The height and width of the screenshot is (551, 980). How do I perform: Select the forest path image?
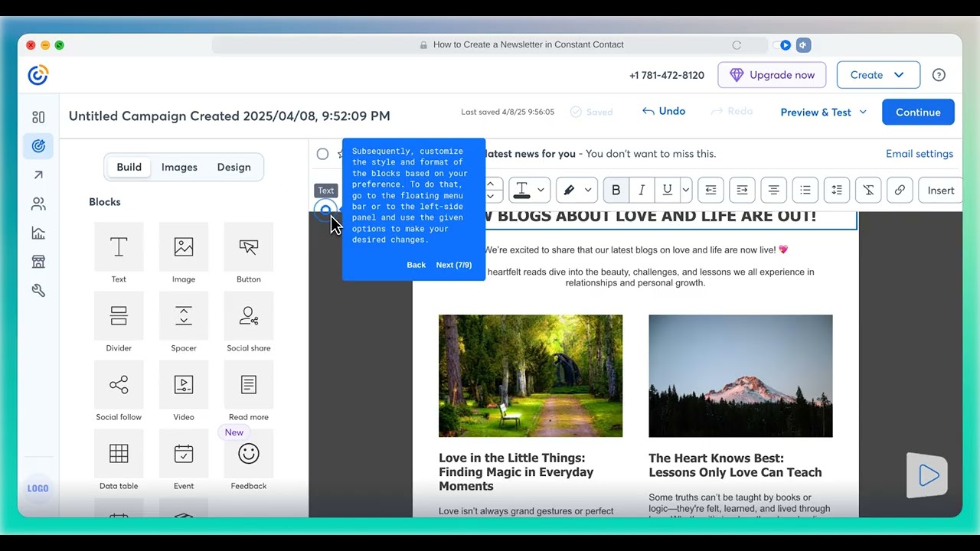531,376
